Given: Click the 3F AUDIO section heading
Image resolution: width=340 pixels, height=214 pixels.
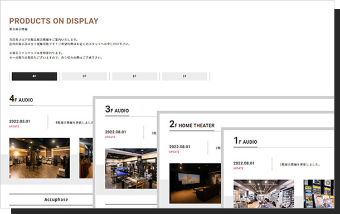Looking at the screenshot, I should coord(117,109).
